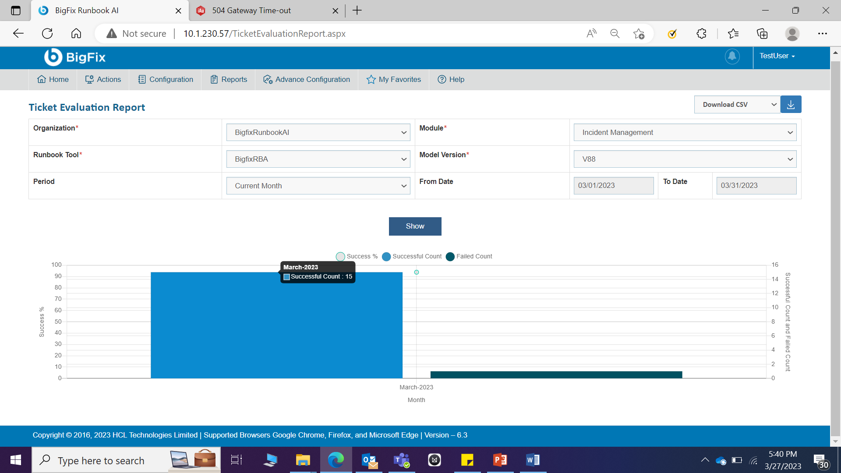The image size is (841, 473).
Task: Click the Read aloud icon in the address bar
Action: [591, 34]
